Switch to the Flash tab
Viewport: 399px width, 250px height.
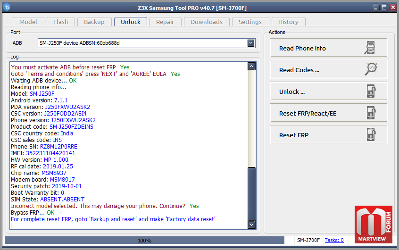click(x=60, y=22)
